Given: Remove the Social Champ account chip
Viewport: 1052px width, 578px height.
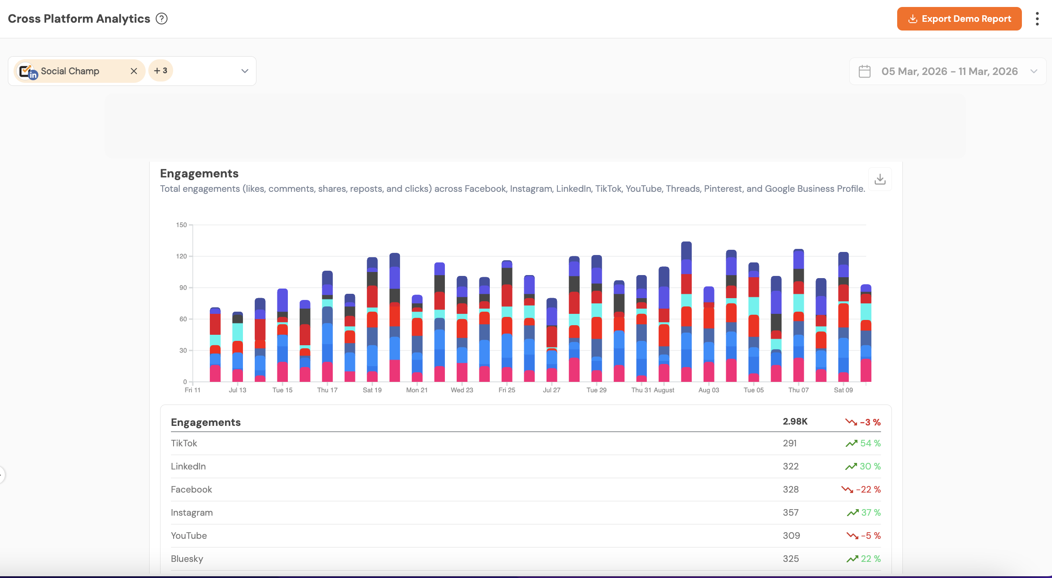Looking at the screenshot, I should [x=134, y=71].
